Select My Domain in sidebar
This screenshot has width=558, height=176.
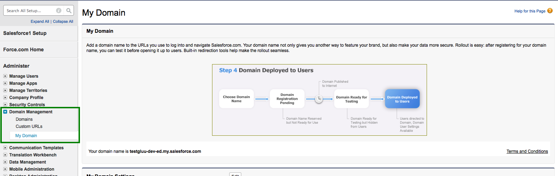coord(26,136)
